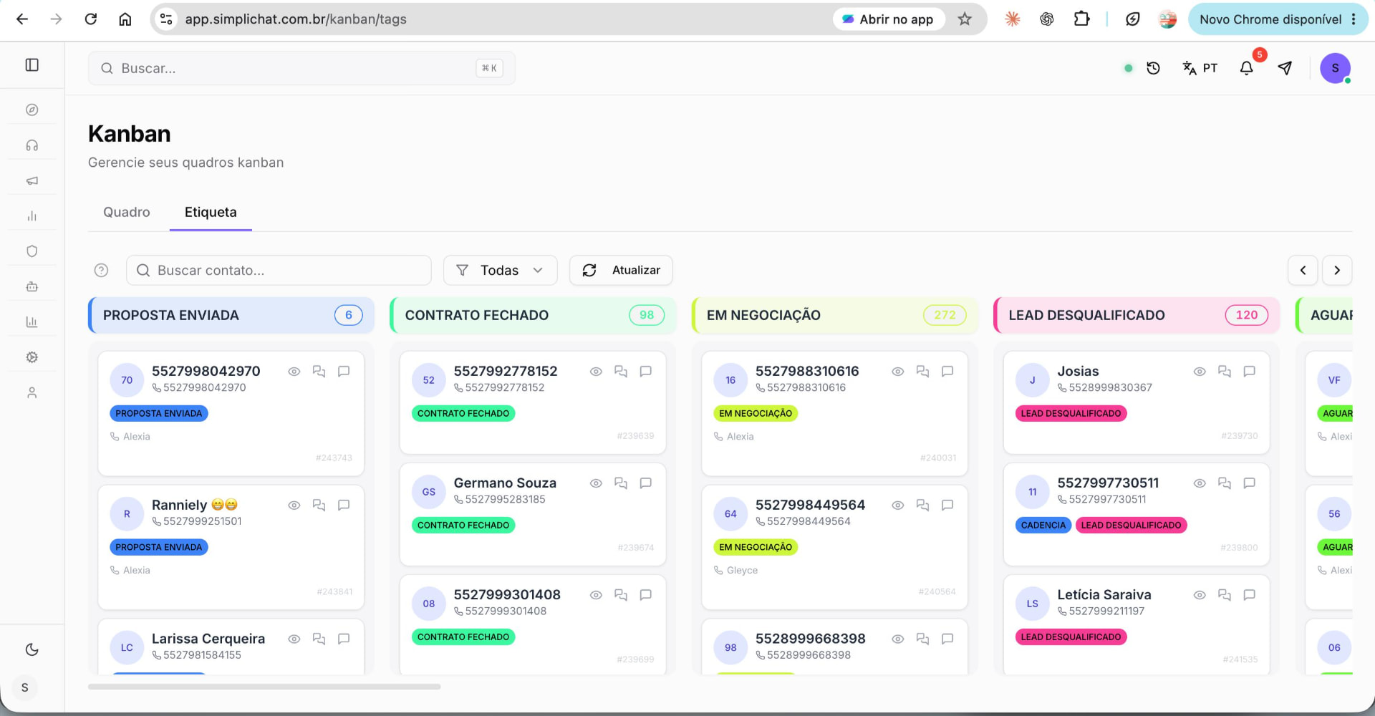Screen dimensions: 1375x716
Task: Open Chrome extensions puzzle icon
Action: tap(1081, 19)
